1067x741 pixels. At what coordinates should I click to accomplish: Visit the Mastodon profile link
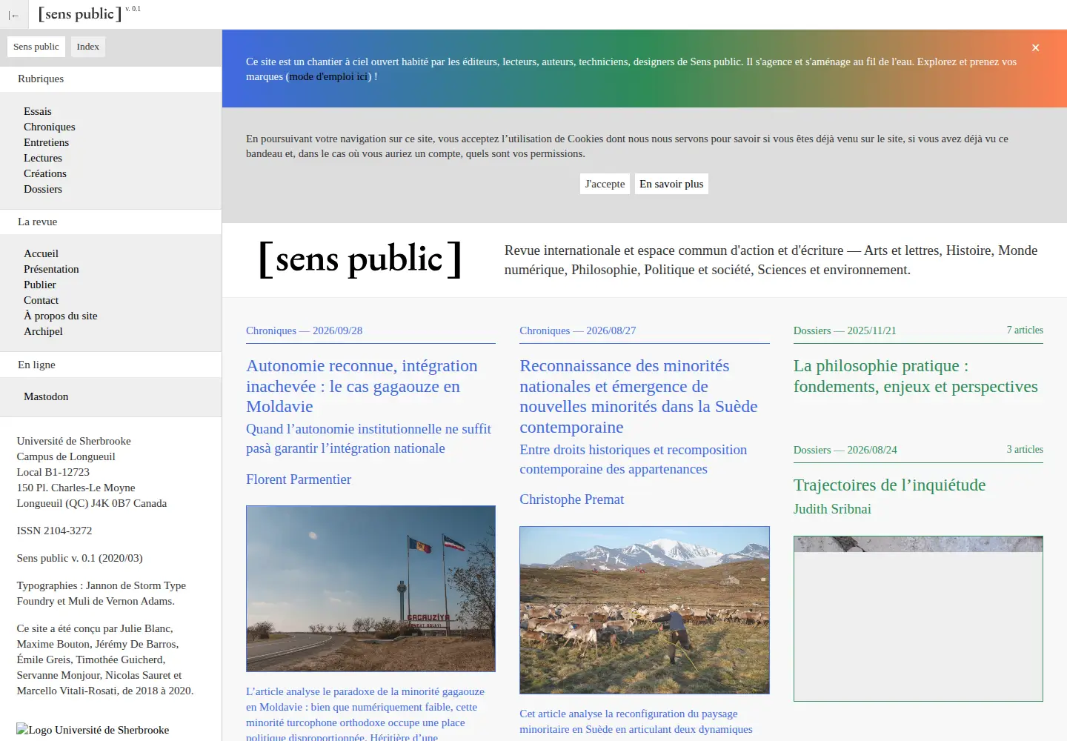(x=46, y=396)
